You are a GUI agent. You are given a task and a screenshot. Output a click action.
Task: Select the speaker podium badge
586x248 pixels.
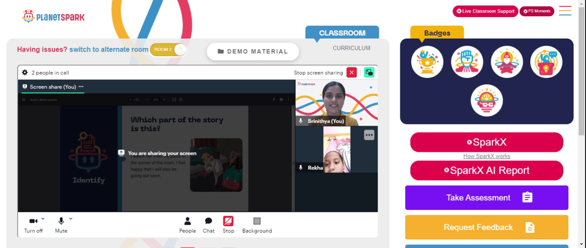(x=546, y=62)
